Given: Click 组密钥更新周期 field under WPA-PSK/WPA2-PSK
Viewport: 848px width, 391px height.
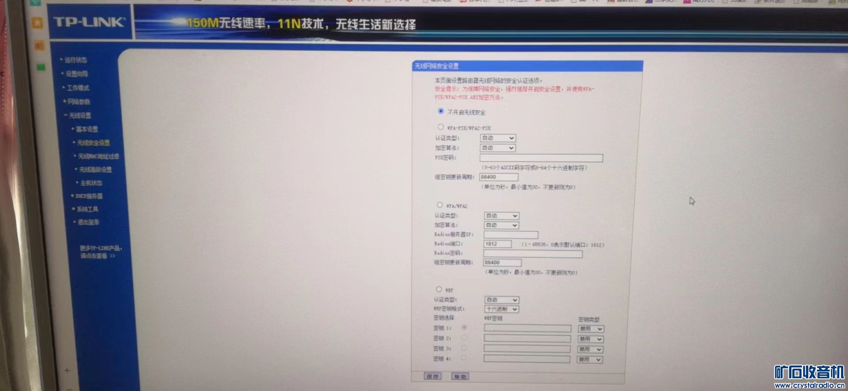Looking at the screenshot, I should [499, 177].
